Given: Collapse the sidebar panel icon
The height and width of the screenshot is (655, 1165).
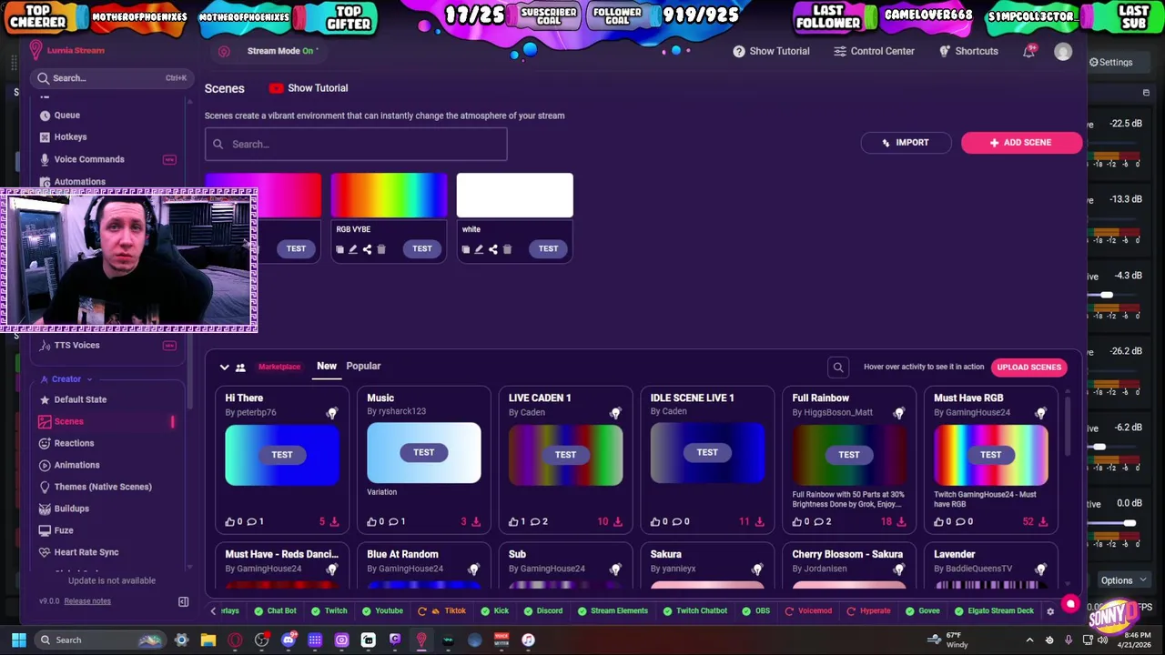Looking at the screenshot, I should [183, 602].
